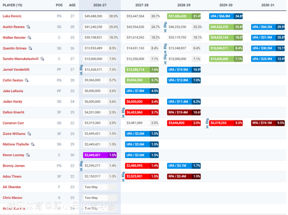Open Luka Doncic's player page
Viewport: 288px width, 215px height.
12,16
